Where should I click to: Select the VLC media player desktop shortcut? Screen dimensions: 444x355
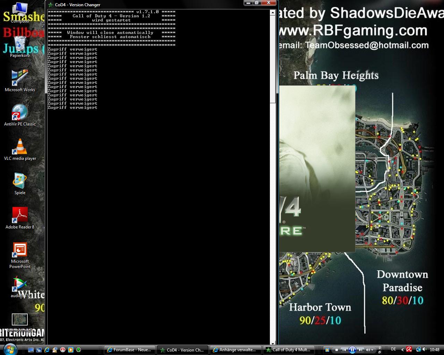click(x=20, y=149)
